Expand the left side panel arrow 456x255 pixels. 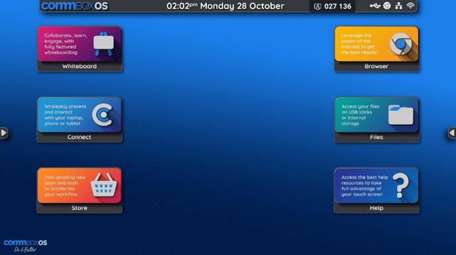tap(3, 133)
